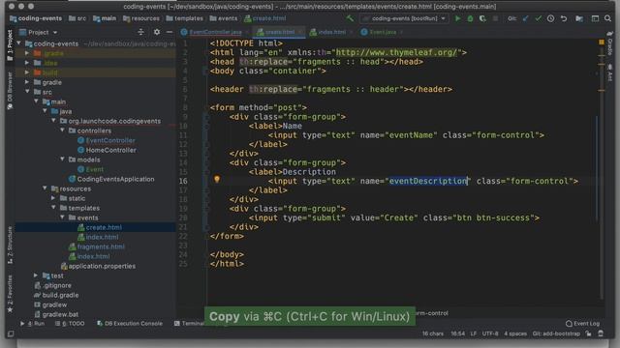The image size is (620, 348).
Task: Toggle the DB Browser side stripe button
Action: pyautogui.click(x=10, y=91)
